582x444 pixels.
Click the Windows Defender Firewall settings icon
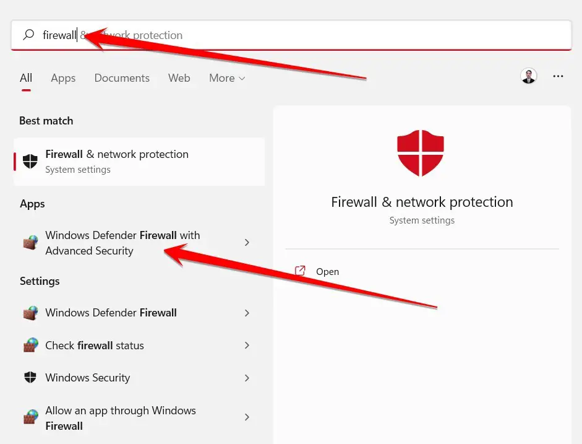(x=30, y=313)
